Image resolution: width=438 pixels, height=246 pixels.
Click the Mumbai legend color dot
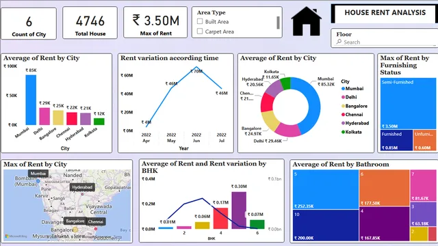click(343, 89)
